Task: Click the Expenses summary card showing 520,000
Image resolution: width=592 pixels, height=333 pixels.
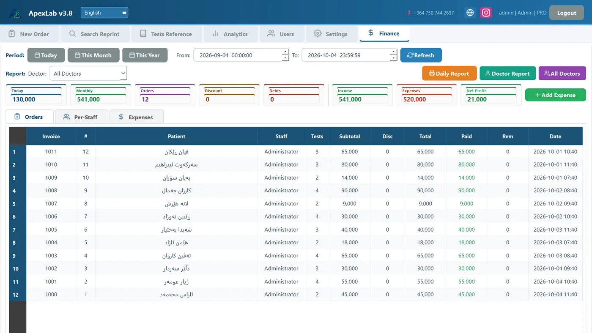Action: coord(426,95)
